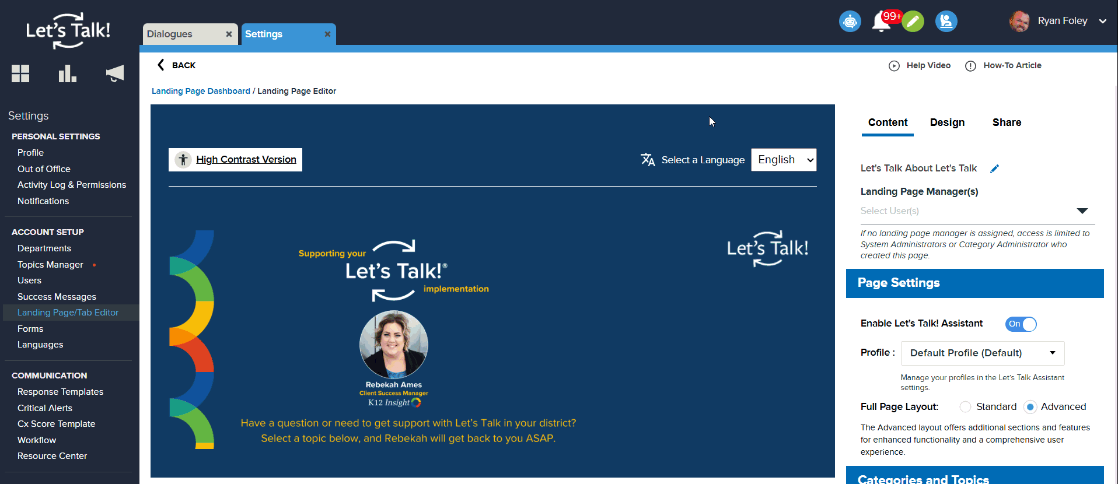This screenshot has width=1118, height=484.
Task: Click Rebekah Ames' photo in the preview
Action: (394, 345)
